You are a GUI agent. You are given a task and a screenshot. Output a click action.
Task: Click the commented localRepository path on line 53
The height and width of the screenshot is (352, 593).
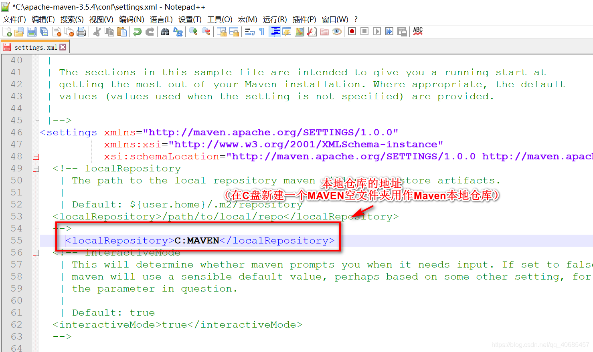tap(225, 216)
